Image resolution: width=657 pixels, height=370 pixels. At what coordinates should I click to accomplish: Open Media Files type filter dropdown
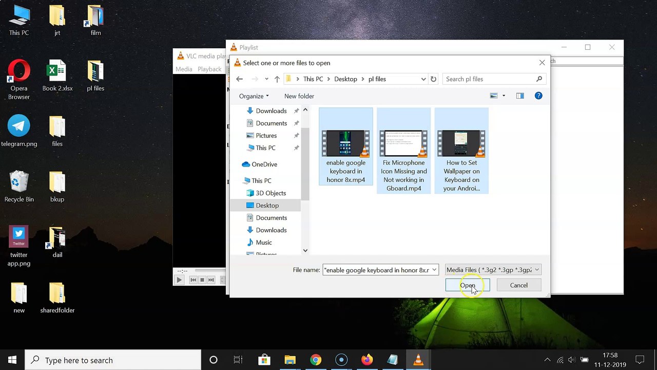point(493,270)
